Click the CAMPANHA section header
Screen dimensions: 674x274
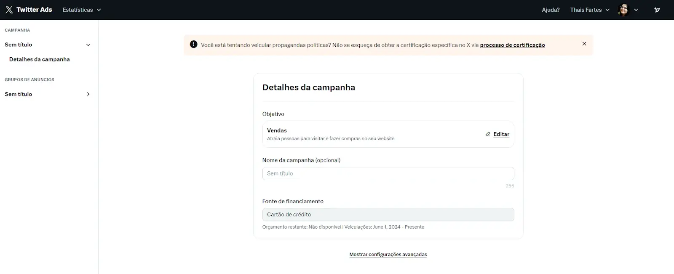(x=17, y=30)
